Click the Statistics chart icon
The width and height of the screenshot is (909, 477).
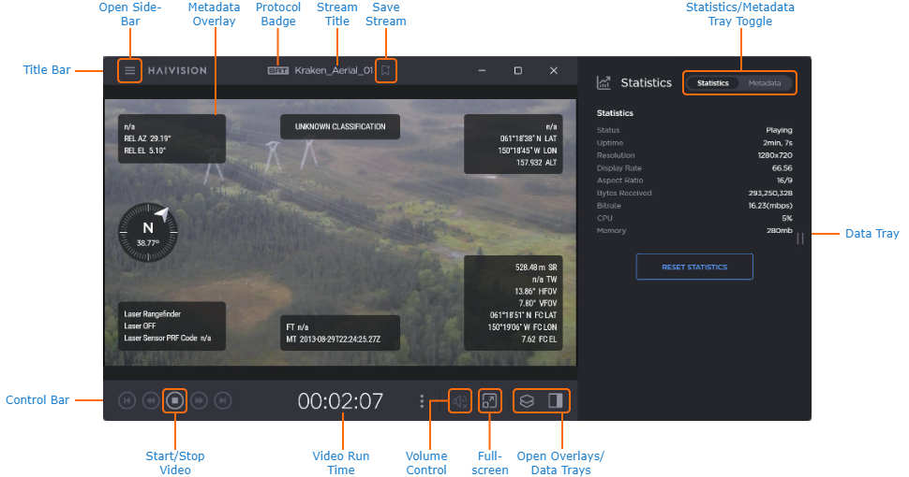click(604, 83)
